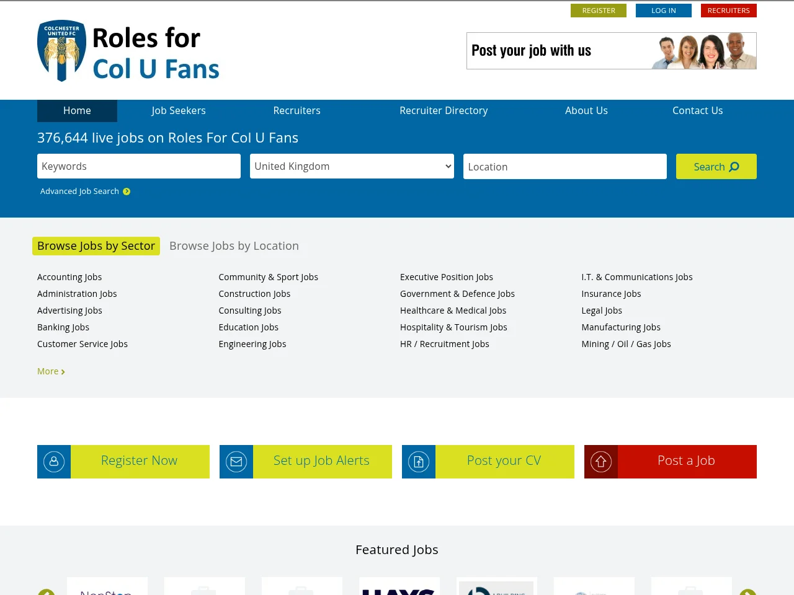This screenshot has width=794, height=595.
Task: Click Set up Job Alerts button
Action: [x=306, y=462]
